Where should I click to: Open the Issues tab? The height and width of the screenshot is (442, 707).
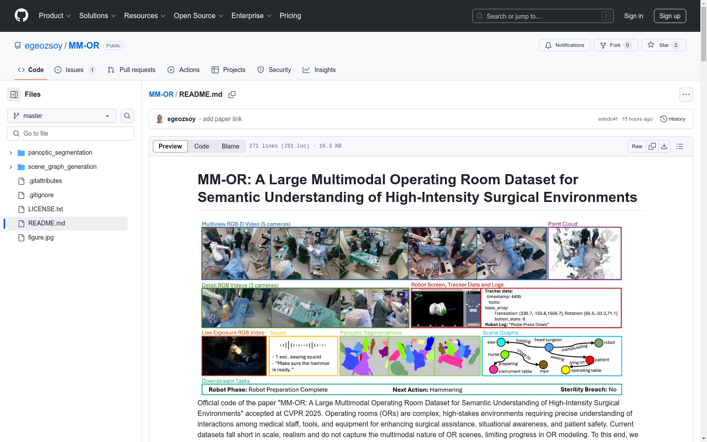tap(75, 70)
